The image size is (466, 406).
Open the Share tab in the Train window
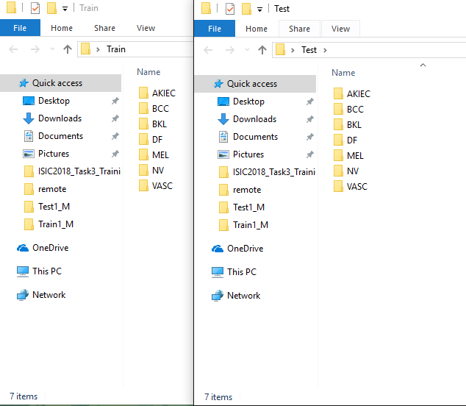[x=104, y=28]
